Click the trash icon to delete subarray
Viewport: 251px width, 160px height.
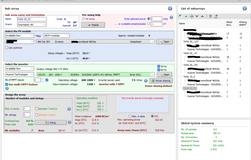point(210,16)
